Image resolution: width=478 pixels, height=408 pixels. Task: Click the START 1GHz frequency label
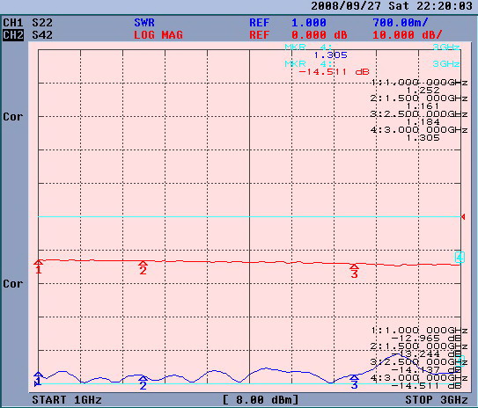point(67,400)
